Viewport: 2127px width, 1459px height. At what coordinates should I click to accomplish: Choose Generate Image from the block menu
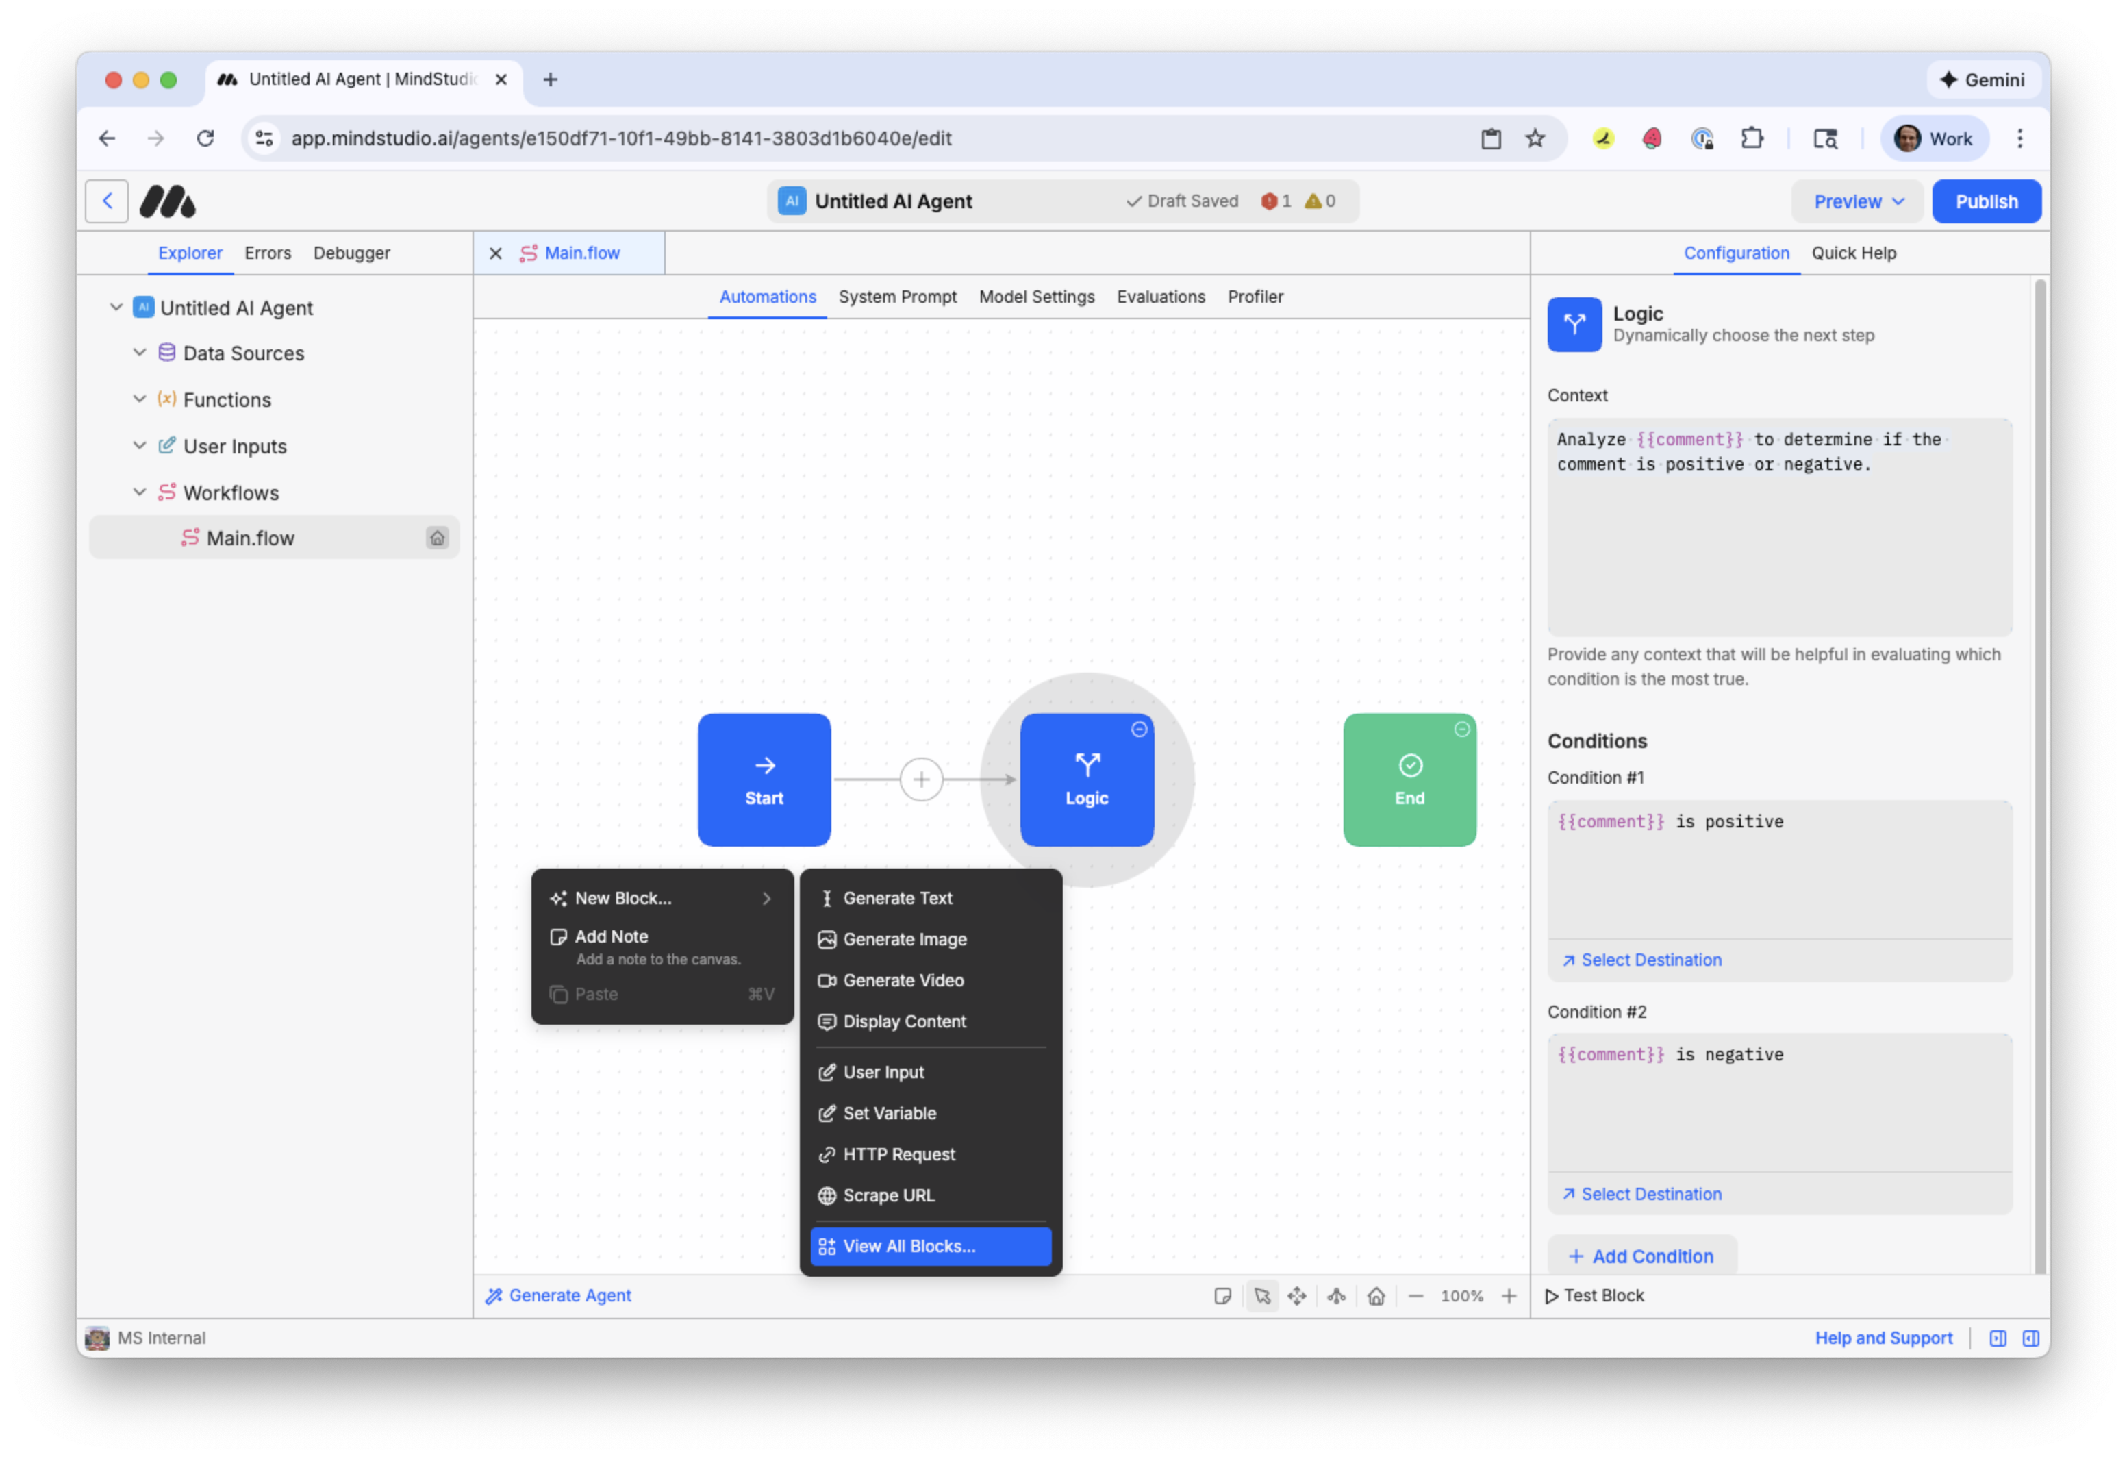click(x=904, y=939)
